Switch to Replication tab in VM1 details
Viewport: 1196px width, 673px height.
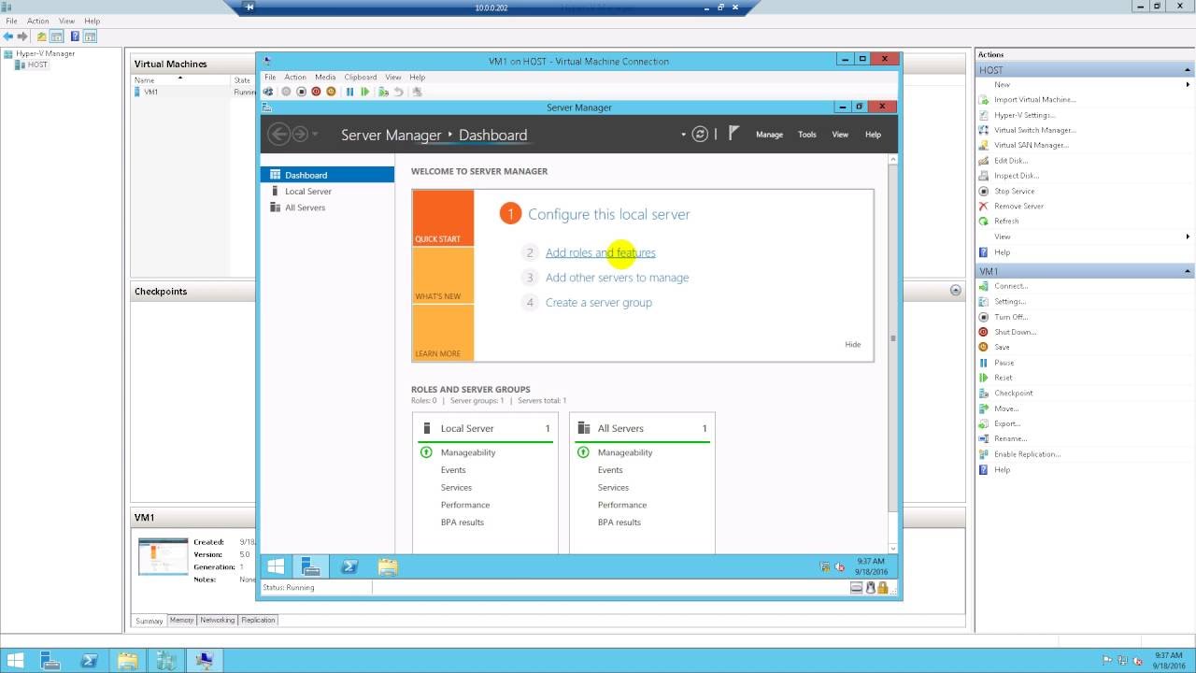pyautogui.click(x=258, y=620)
